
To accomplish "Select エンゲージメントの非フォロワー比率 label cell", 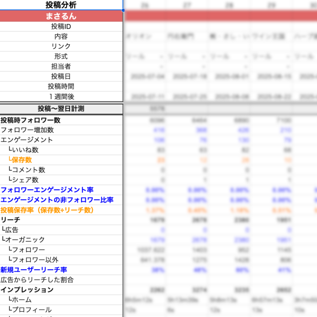I will click(57, 200).
